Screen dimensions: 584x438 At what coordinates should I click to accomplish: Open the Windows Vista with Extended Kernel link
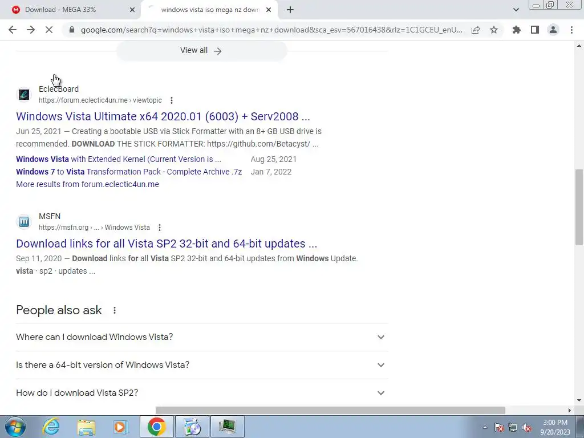coord(119,159)
